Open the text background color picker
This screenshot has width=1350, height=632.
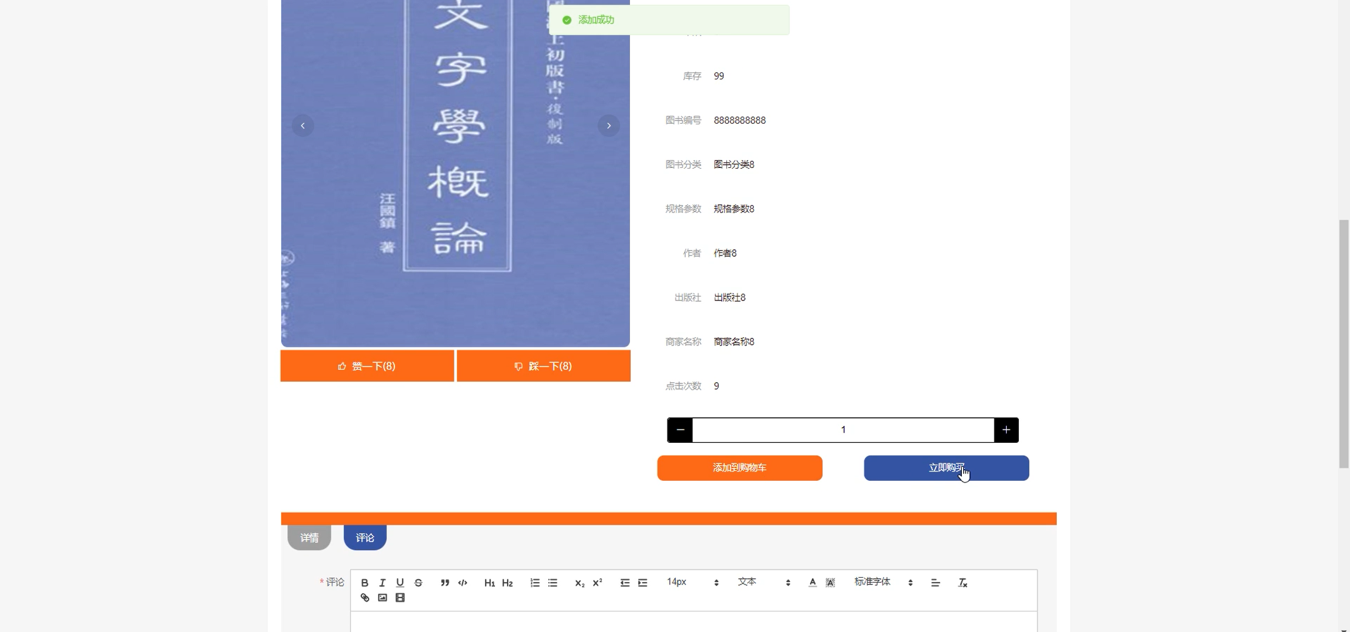(x=830, y=582)
